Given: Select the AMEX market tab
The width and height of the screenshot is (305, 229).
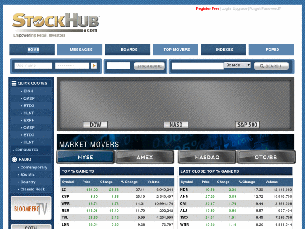Looking at the screenshot, I should (x=145, y=157).
